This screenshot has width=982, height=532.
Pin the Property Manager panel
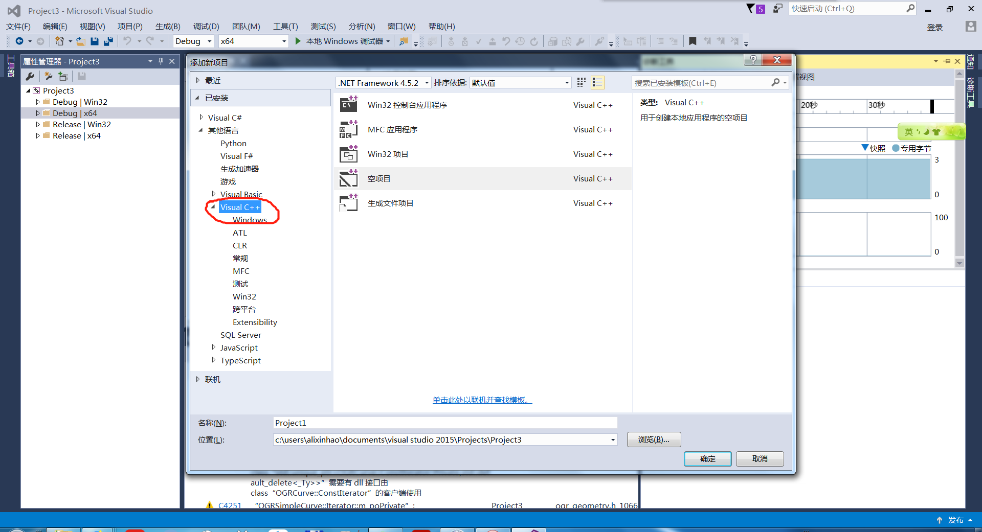(161, 61)
